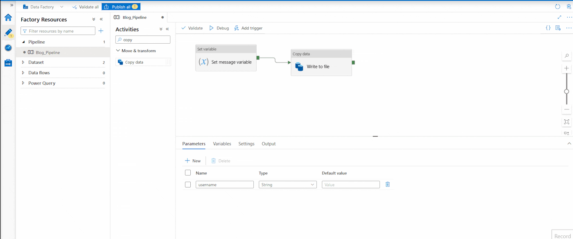Expand all Activities categories chevrons
Screen dimensions: 573x239
pyautogui.click(x=161, y=29)
